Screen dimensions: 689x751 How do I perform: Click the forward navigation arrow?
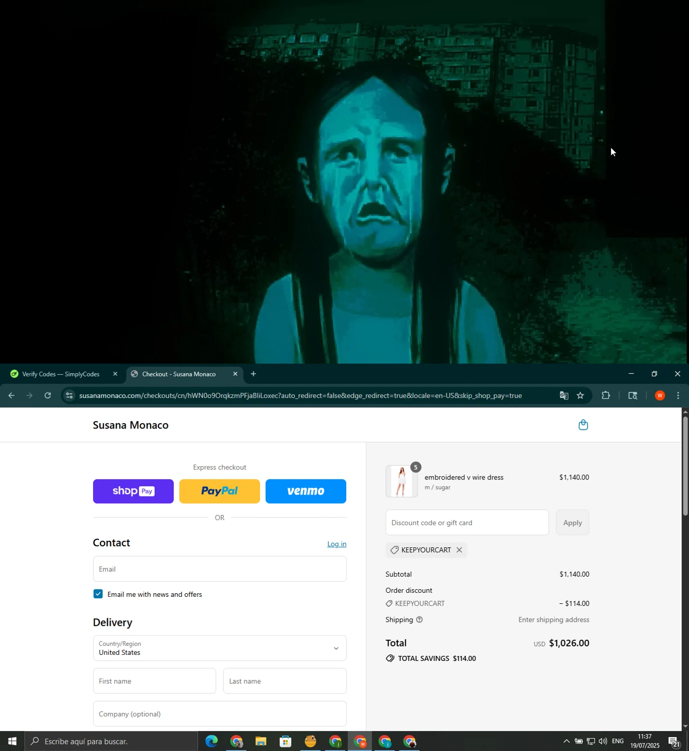[29, 396]
